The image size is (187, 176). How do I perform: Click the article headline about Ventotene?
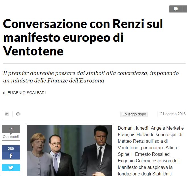coord(83,37)
